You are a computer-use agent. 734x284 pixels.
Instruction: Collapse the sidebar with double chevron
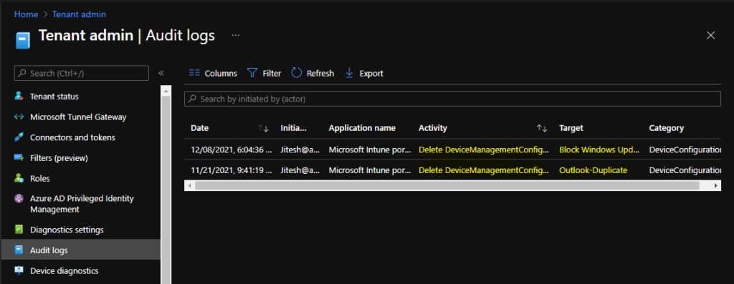tap(161, 74)
